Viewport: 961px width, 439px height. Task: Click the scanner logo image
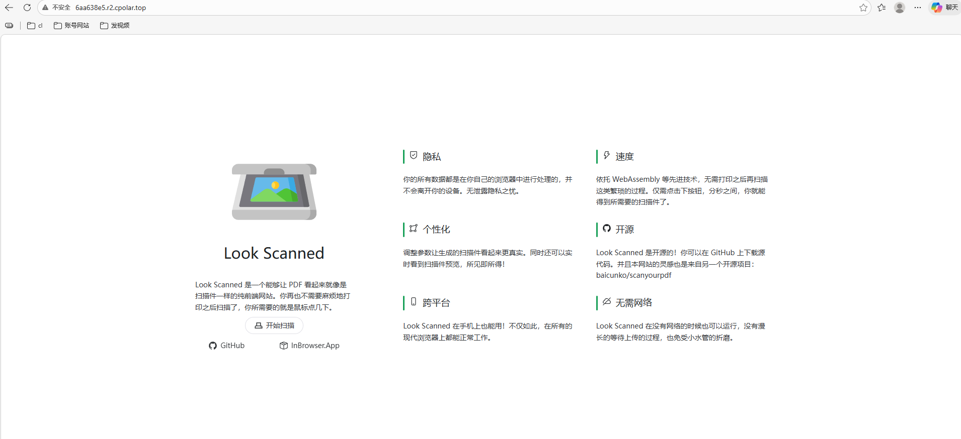(274, 191)
